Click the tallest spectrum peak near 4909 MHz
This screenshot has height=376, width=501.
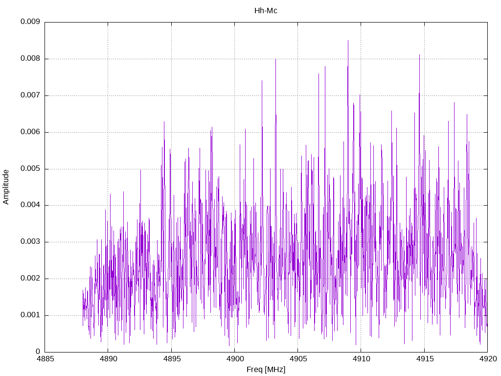(x=348, y=41)
